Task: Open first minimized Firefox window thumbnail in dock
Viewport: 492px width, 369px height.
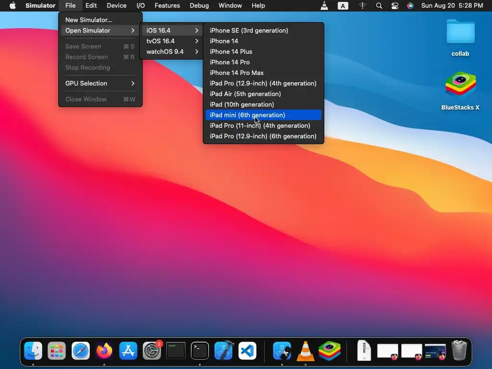Action: [388, 351]
